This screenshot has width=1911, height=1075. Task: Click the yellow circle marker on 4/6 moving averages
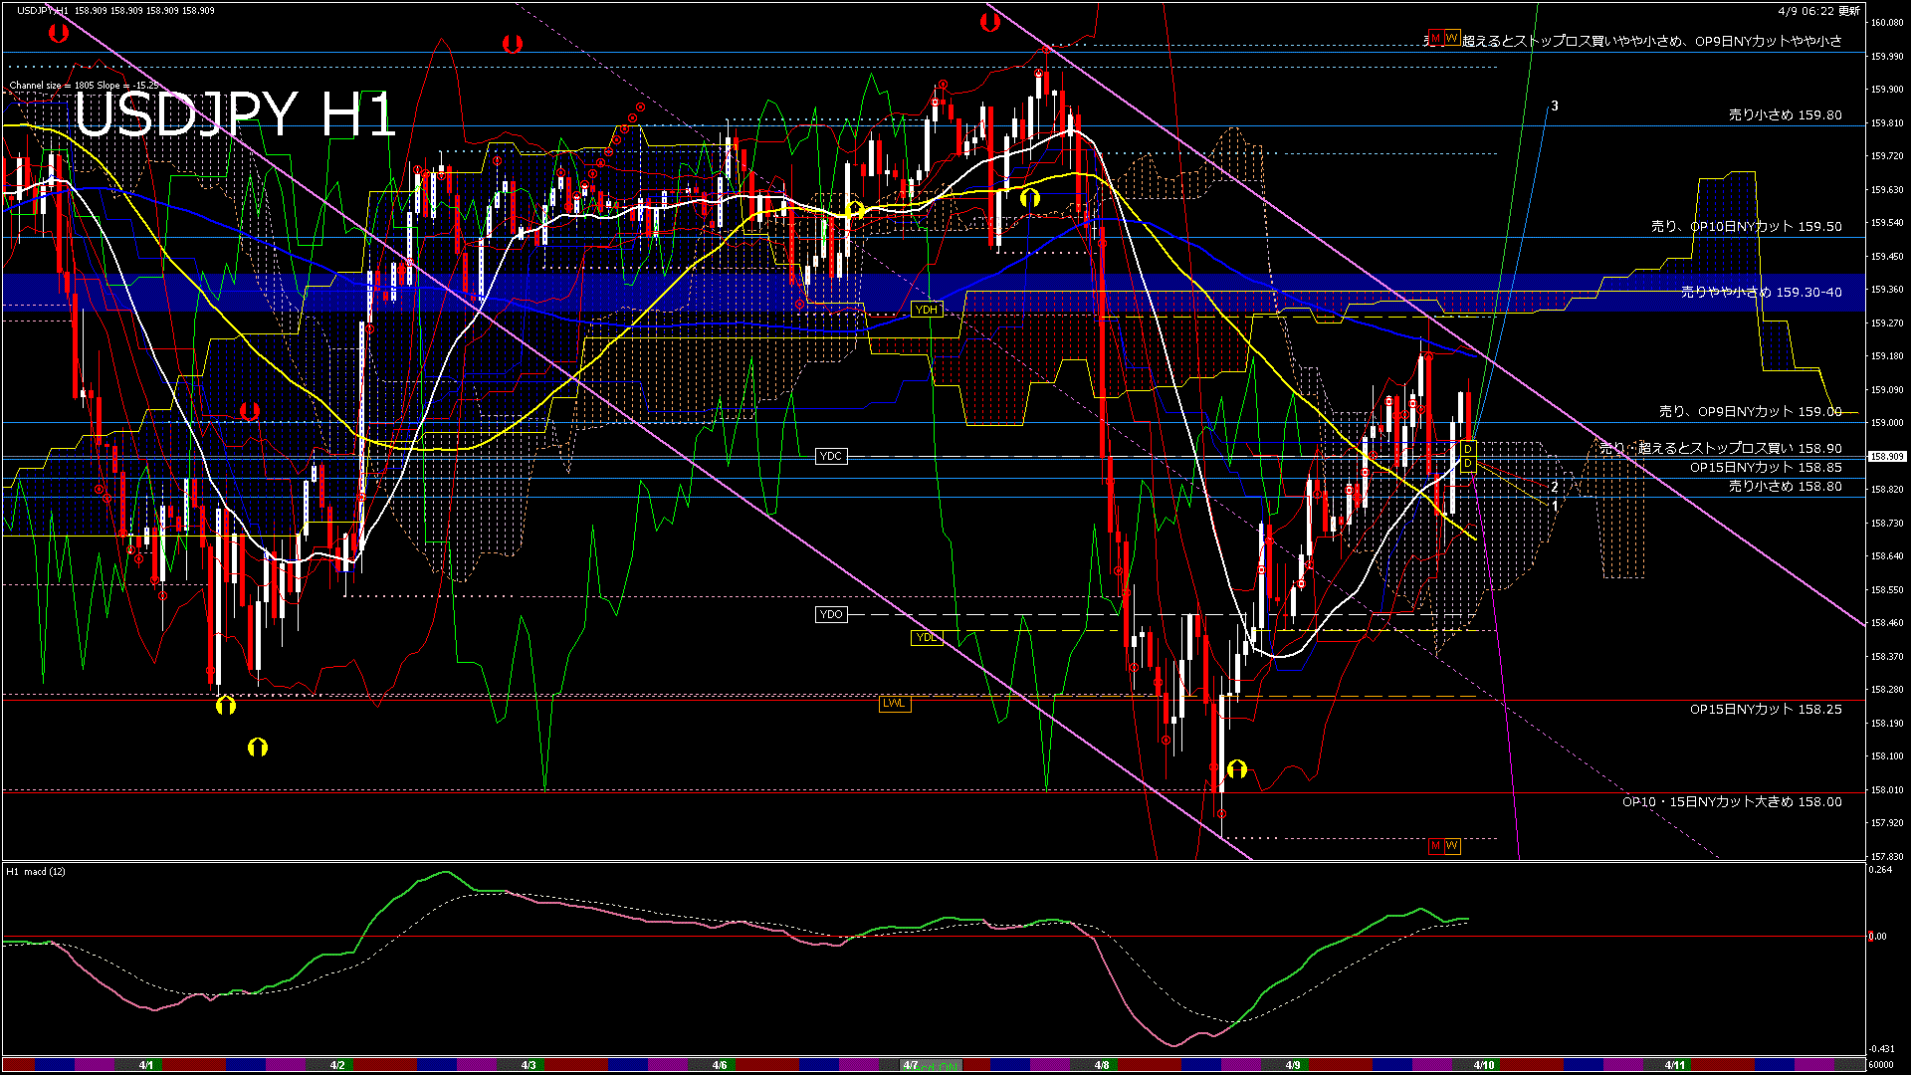(x=855, y=210)
